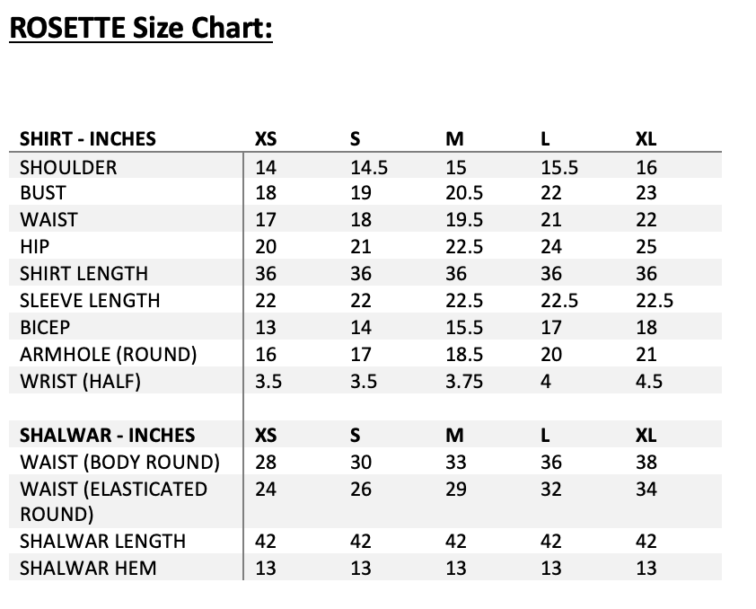
Task: Click the wrist value 3.75 for size M
Action: 464,381
